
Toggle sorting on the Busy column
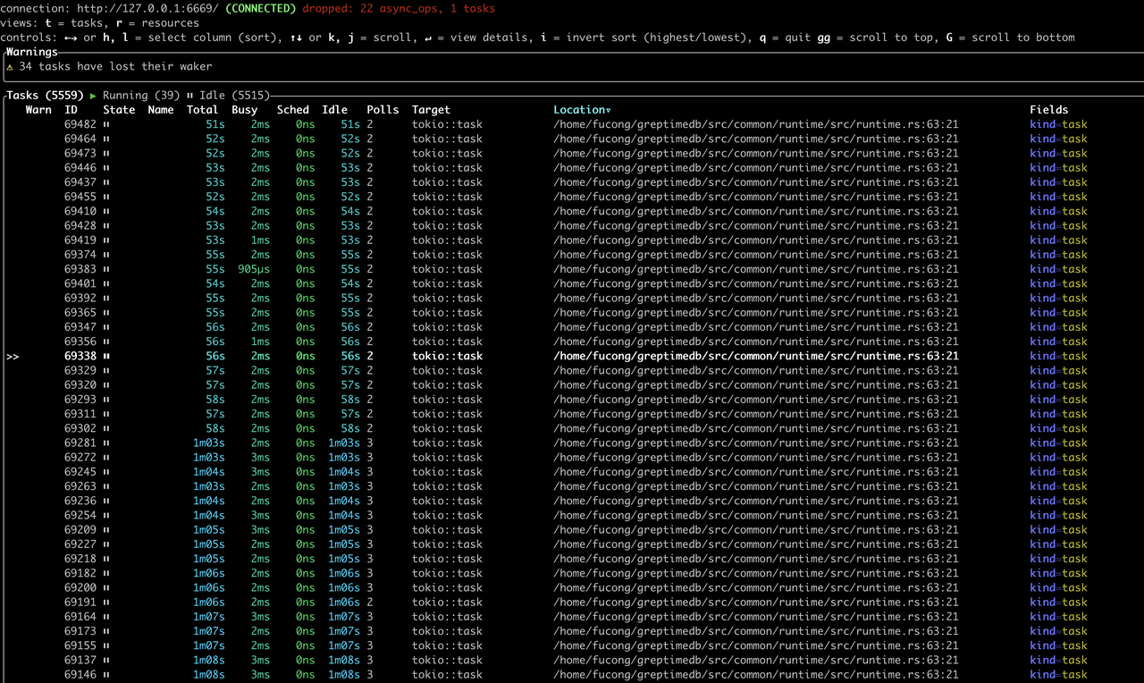[x=244, y=109]
